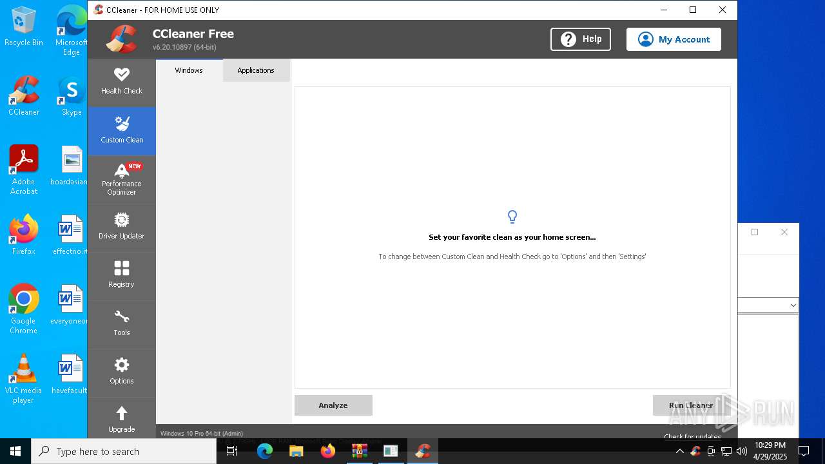Maximize the background window
The image size is (825, 464).
pyautogui.click(x=755, y=232)
